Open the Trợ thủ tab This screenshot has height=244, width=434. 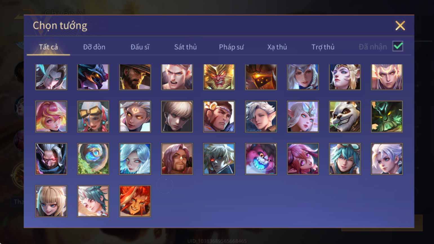(323, 47)
